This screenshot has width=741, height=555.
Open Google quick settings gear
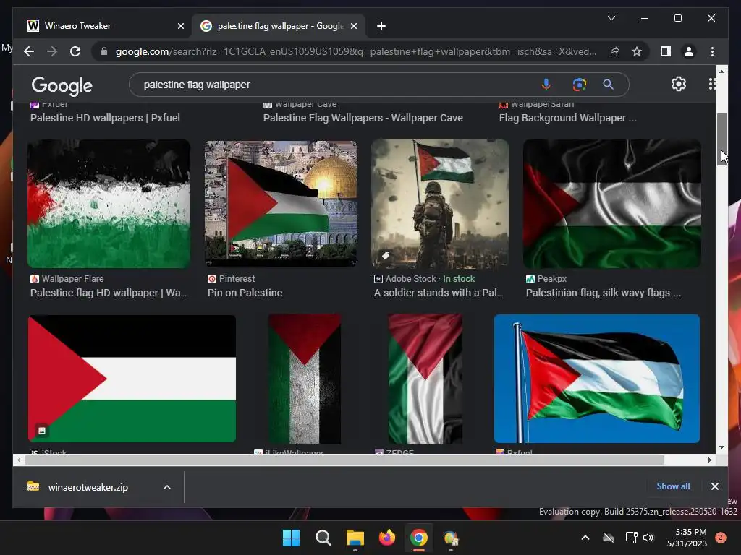679,84
